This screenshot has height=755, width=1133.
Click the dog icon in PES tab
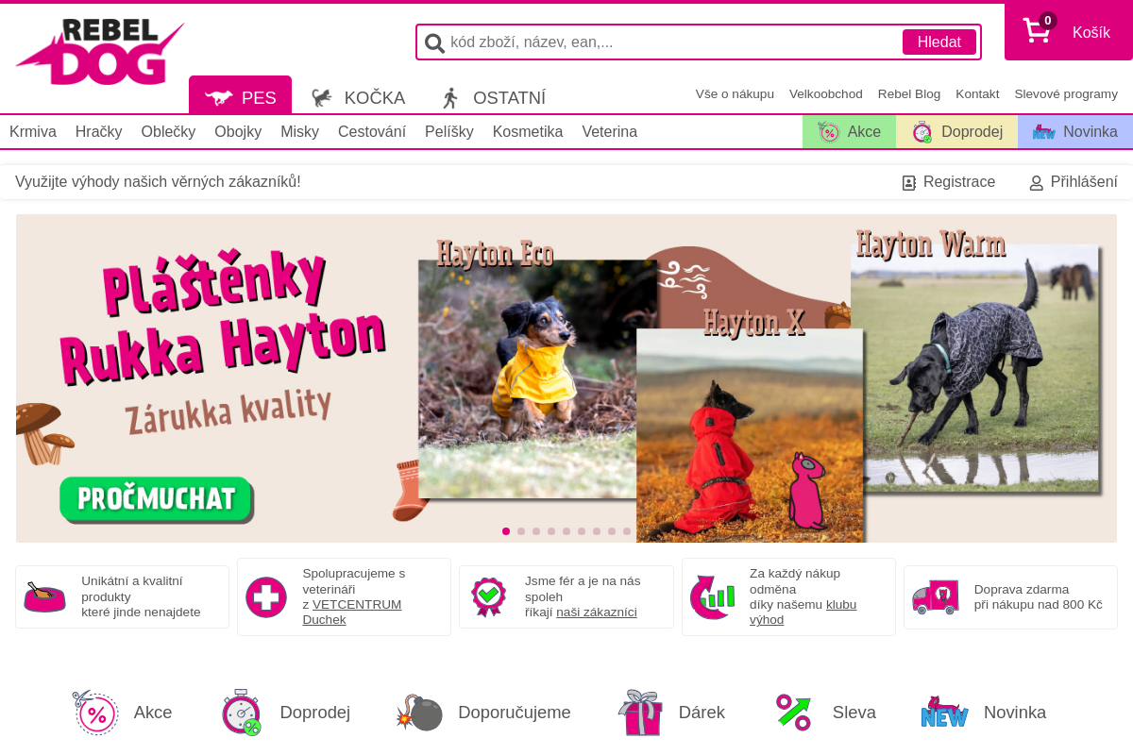[219, 97]
